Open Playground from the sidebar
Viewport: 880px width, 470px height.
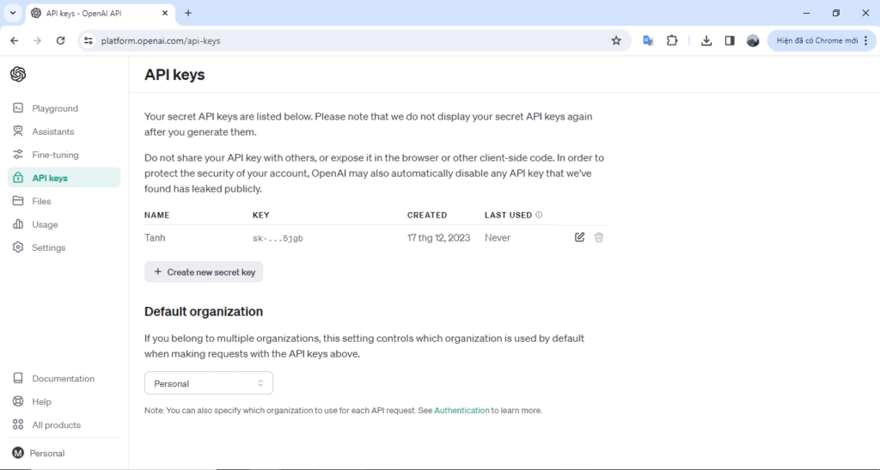click(x=55, y=108)
